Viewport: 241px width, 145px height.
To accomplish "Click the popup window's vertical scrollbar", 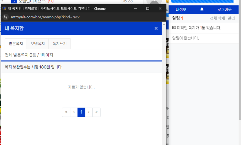I will tap(164, 83).
